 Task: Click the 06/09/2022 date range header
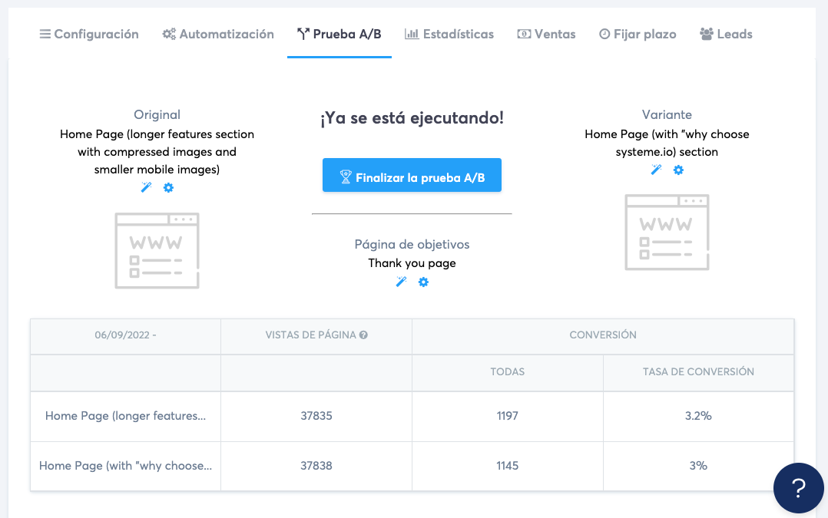click(125, 335)
